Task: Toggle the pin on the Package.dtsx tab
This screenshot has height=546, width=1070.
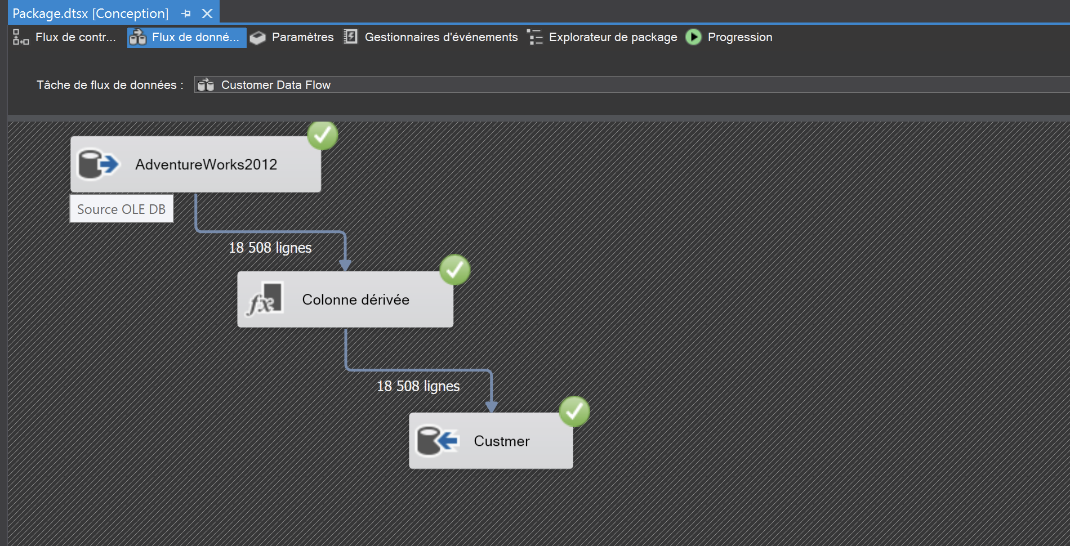Action: click(186, 12)
